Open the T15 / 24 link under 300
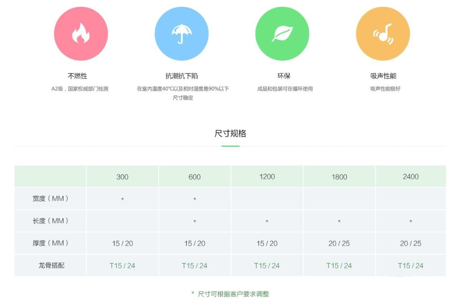 [x=122, y=266]
